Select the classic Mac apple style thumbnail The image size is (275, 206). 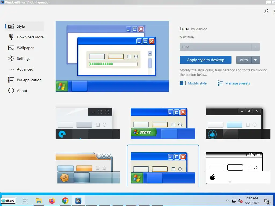pyautogui.click(x=238, y=168)
